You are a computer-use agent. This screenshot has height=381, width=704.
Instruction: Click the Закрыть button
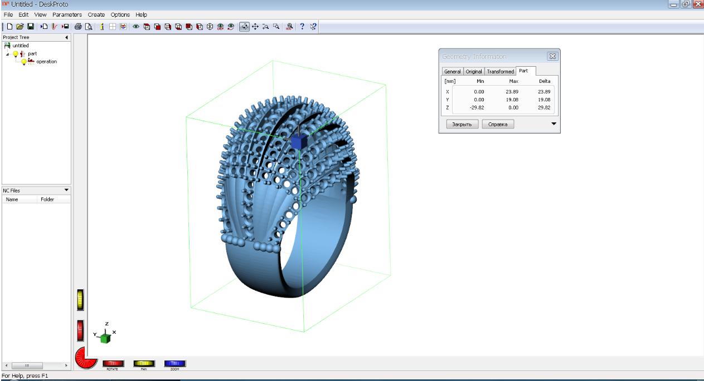462,124
